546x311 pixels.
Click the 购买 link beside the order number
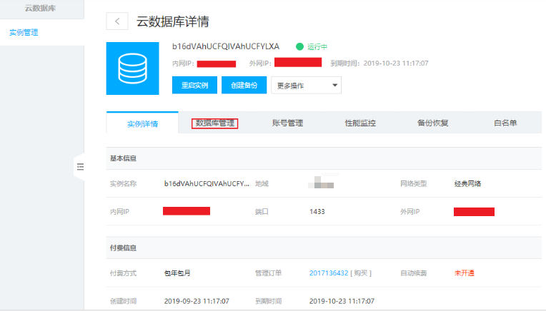[x=360, y=273]
